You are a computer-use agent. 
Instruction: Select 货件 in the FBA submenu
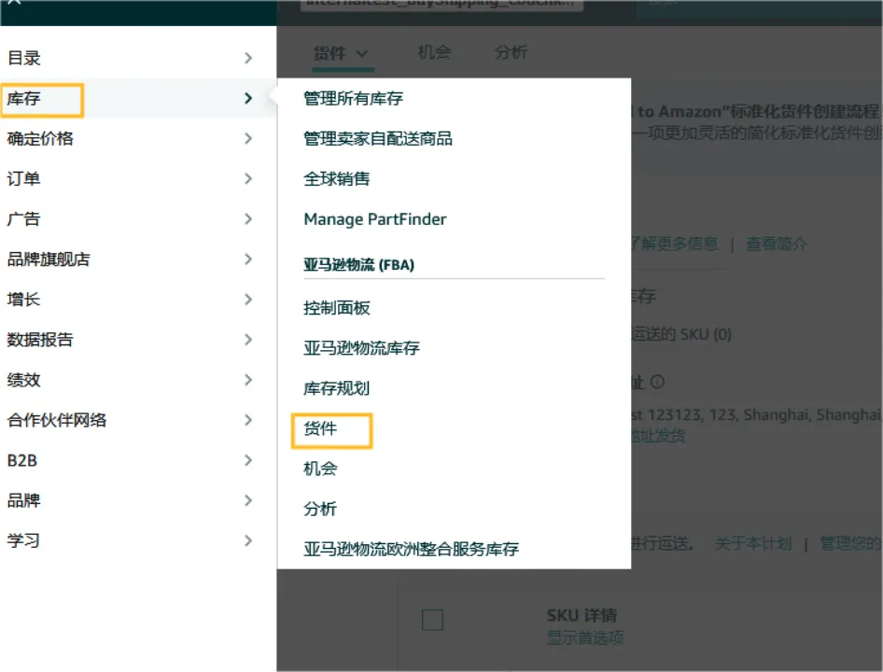320,429
